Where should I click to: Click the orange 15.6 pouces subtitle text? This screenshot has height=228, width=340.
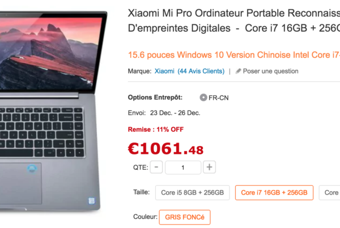[234, 55]
